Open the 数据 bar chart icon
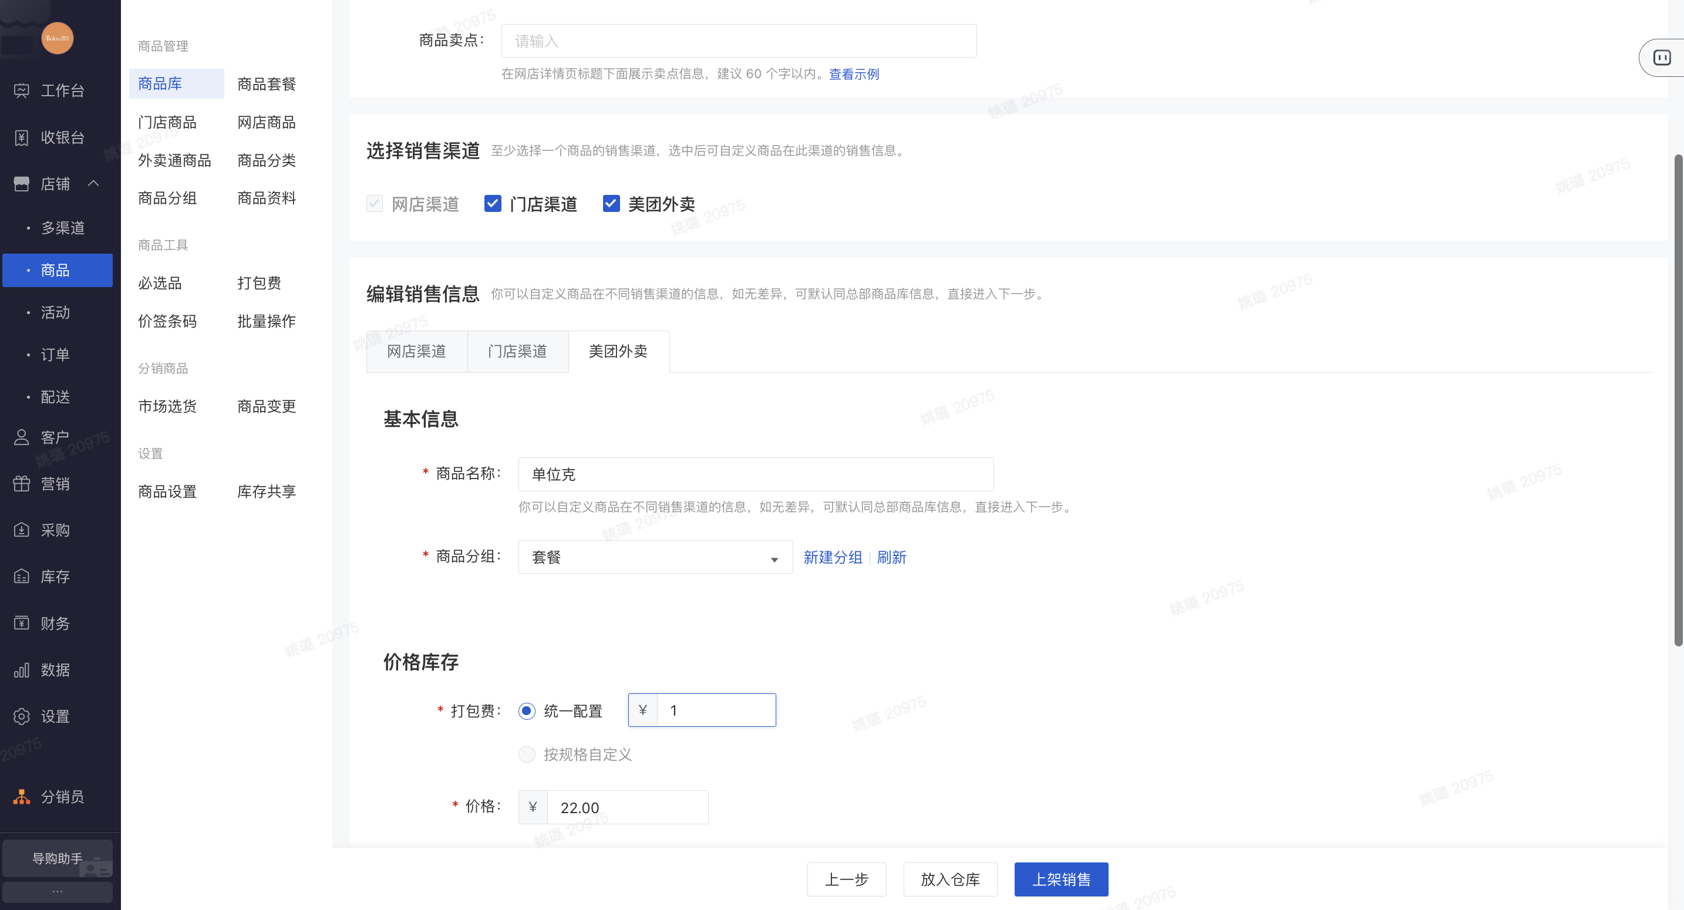The width and height of the screenshot is (1684, 910). (22, 670)
